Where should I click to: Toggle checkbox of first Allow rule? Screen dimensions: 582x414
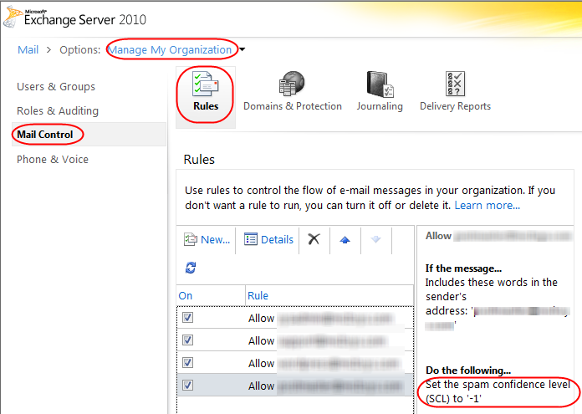tap(187, 318)
